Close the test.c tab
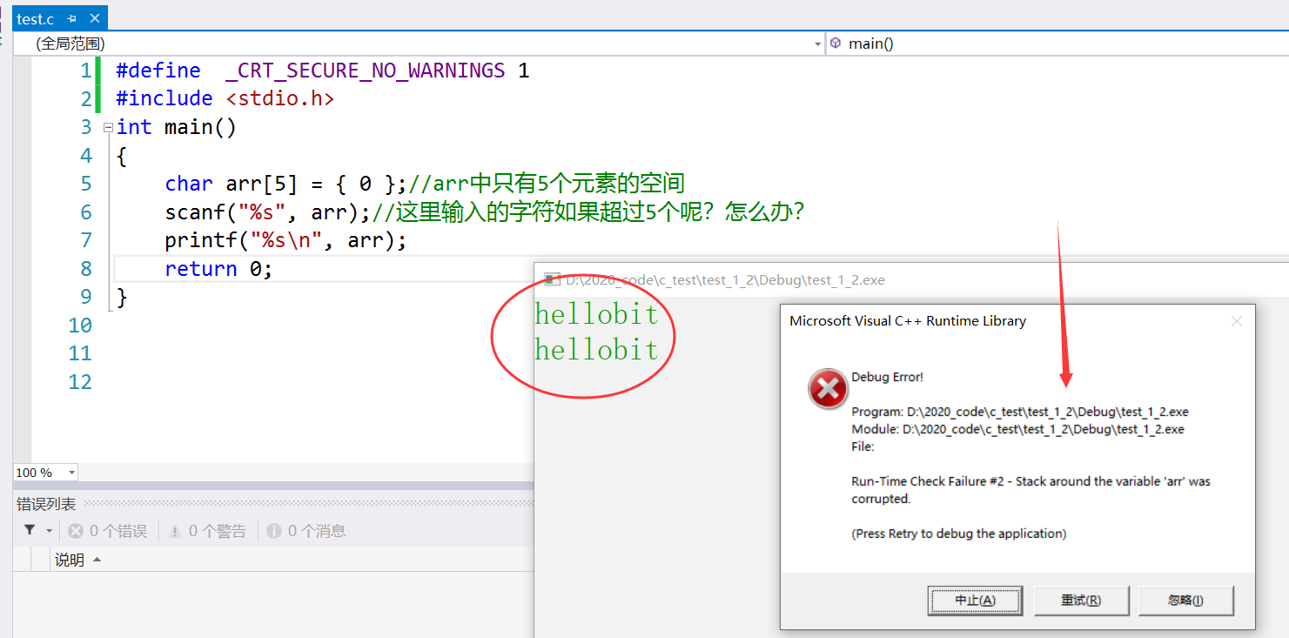The height and width of the screenshot is (638, 1289). tap(95, 18)
